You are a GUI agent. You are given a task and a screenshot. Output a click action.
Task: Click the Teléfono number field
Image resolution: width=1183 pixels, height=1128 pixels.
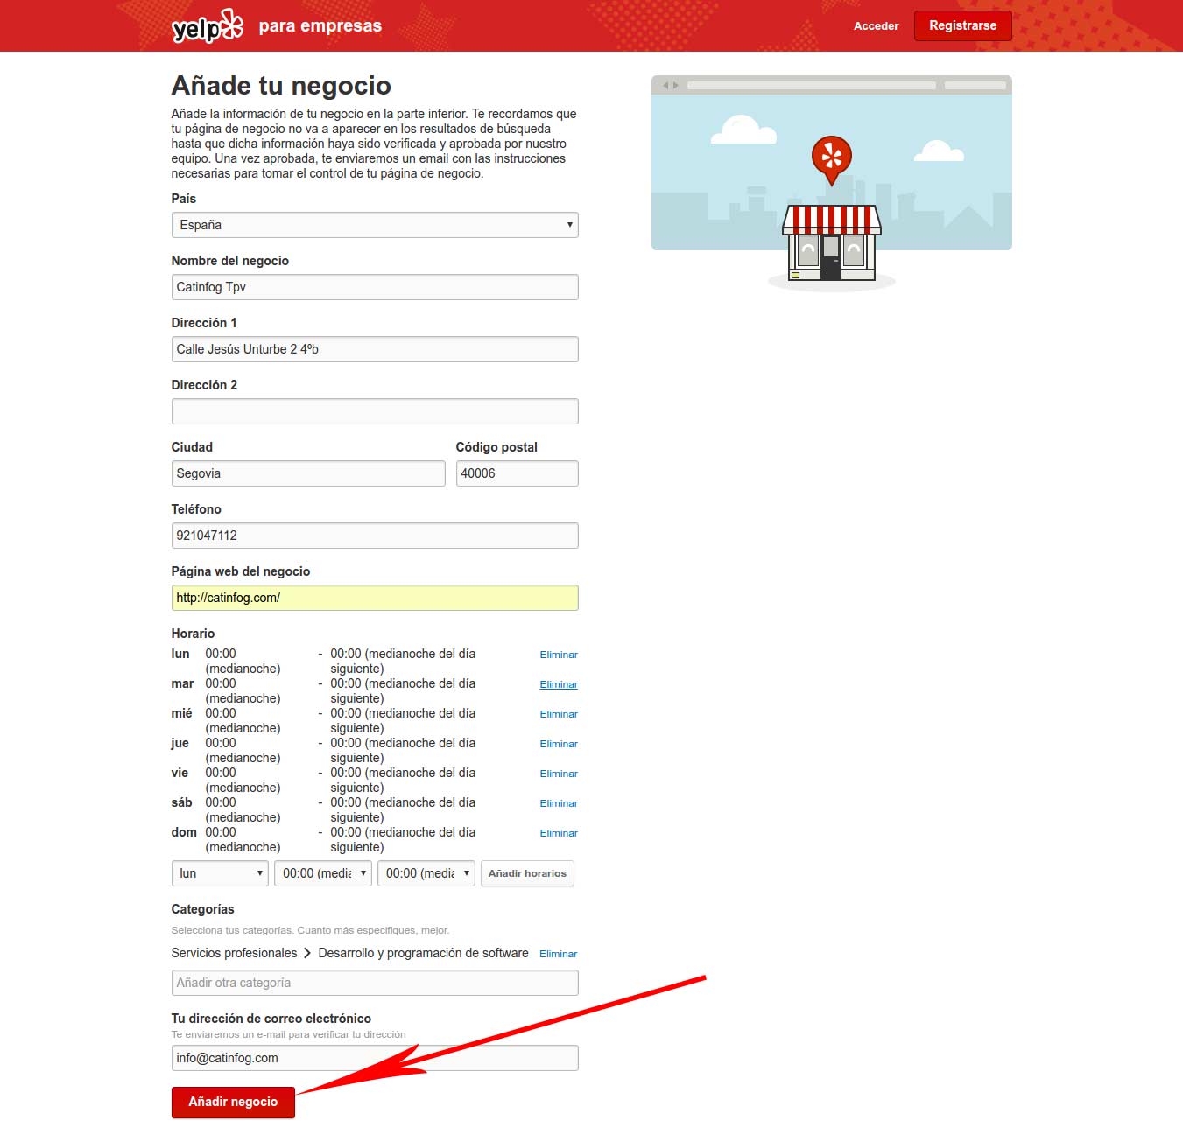(x=375, y=536)
